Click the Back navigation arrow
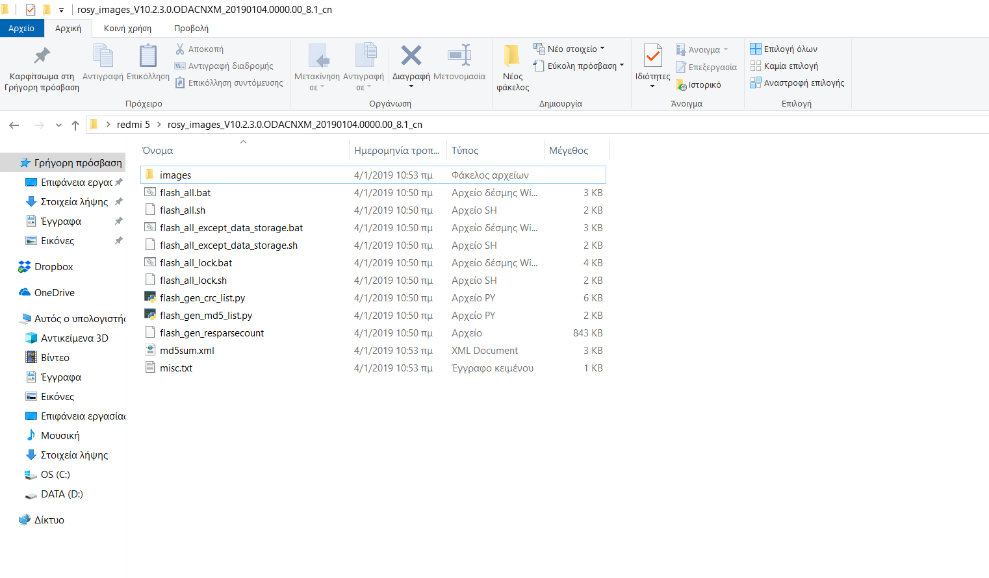 14,125
